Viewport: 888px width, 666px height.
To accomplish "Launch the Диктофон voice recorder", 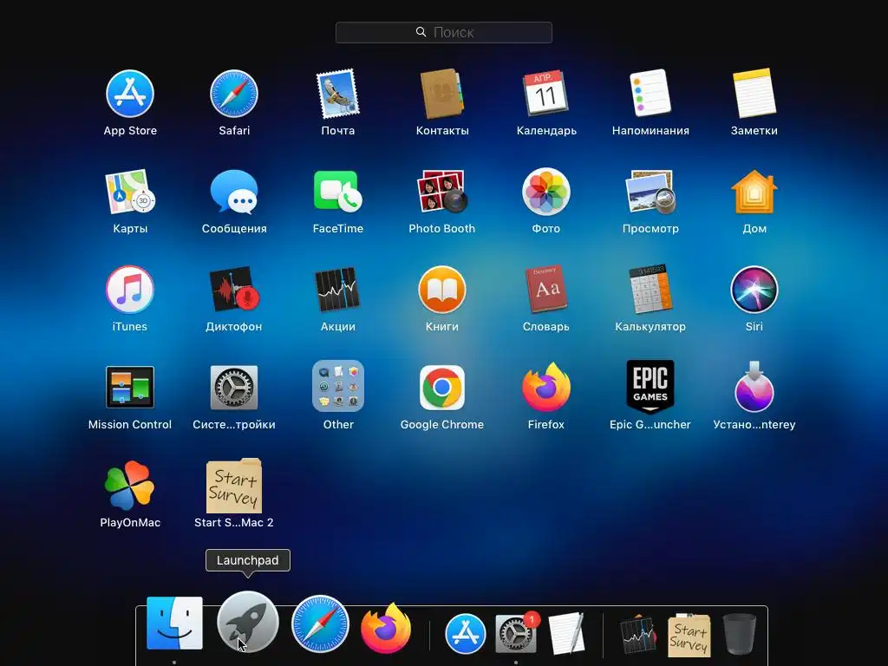I will 234,290.
